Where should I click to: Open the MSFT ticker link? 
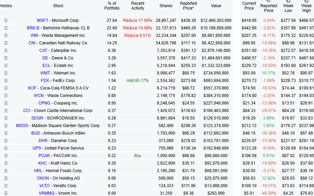point(42,20)
